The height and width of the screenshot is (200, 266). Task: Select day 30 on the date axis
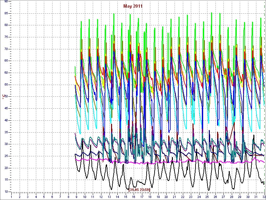click(x=247, y=197)
